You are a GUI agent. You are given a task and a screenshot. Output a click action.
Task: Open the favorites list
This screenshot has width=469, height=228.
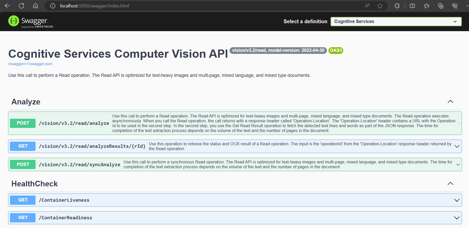pos(426,6)
